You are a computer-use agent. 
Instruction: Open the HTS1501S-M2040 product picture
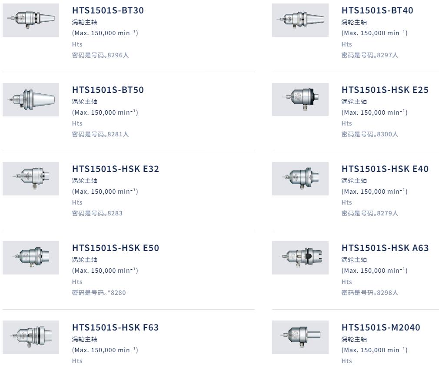[x=300, y=337]
